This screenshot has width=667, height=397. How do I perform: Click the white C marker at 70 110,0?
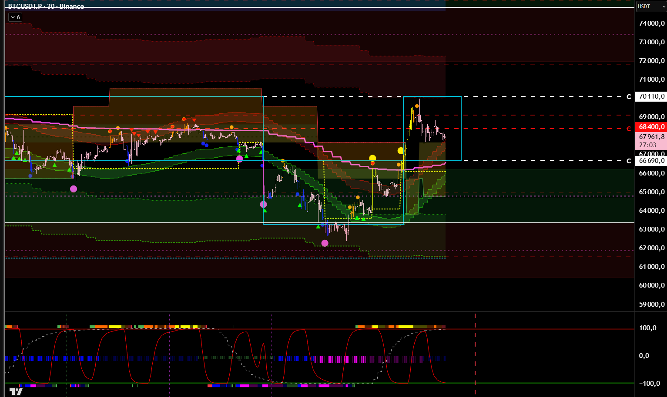(x=628, y=97)
